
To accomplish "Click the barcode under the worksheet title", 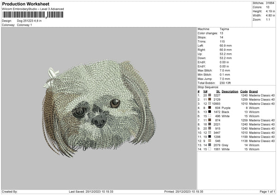I will click(32, 15).
